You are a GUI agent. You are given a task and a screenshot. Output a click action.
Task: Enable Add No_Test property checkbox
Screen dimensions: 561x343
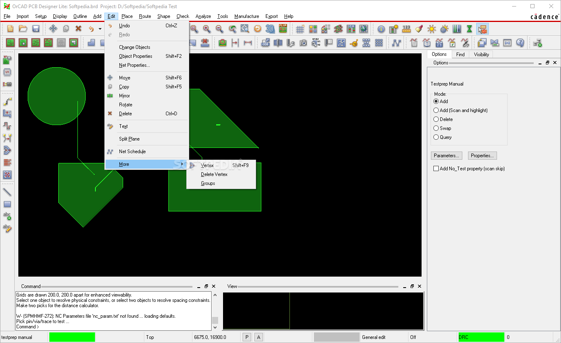point(436,169)
